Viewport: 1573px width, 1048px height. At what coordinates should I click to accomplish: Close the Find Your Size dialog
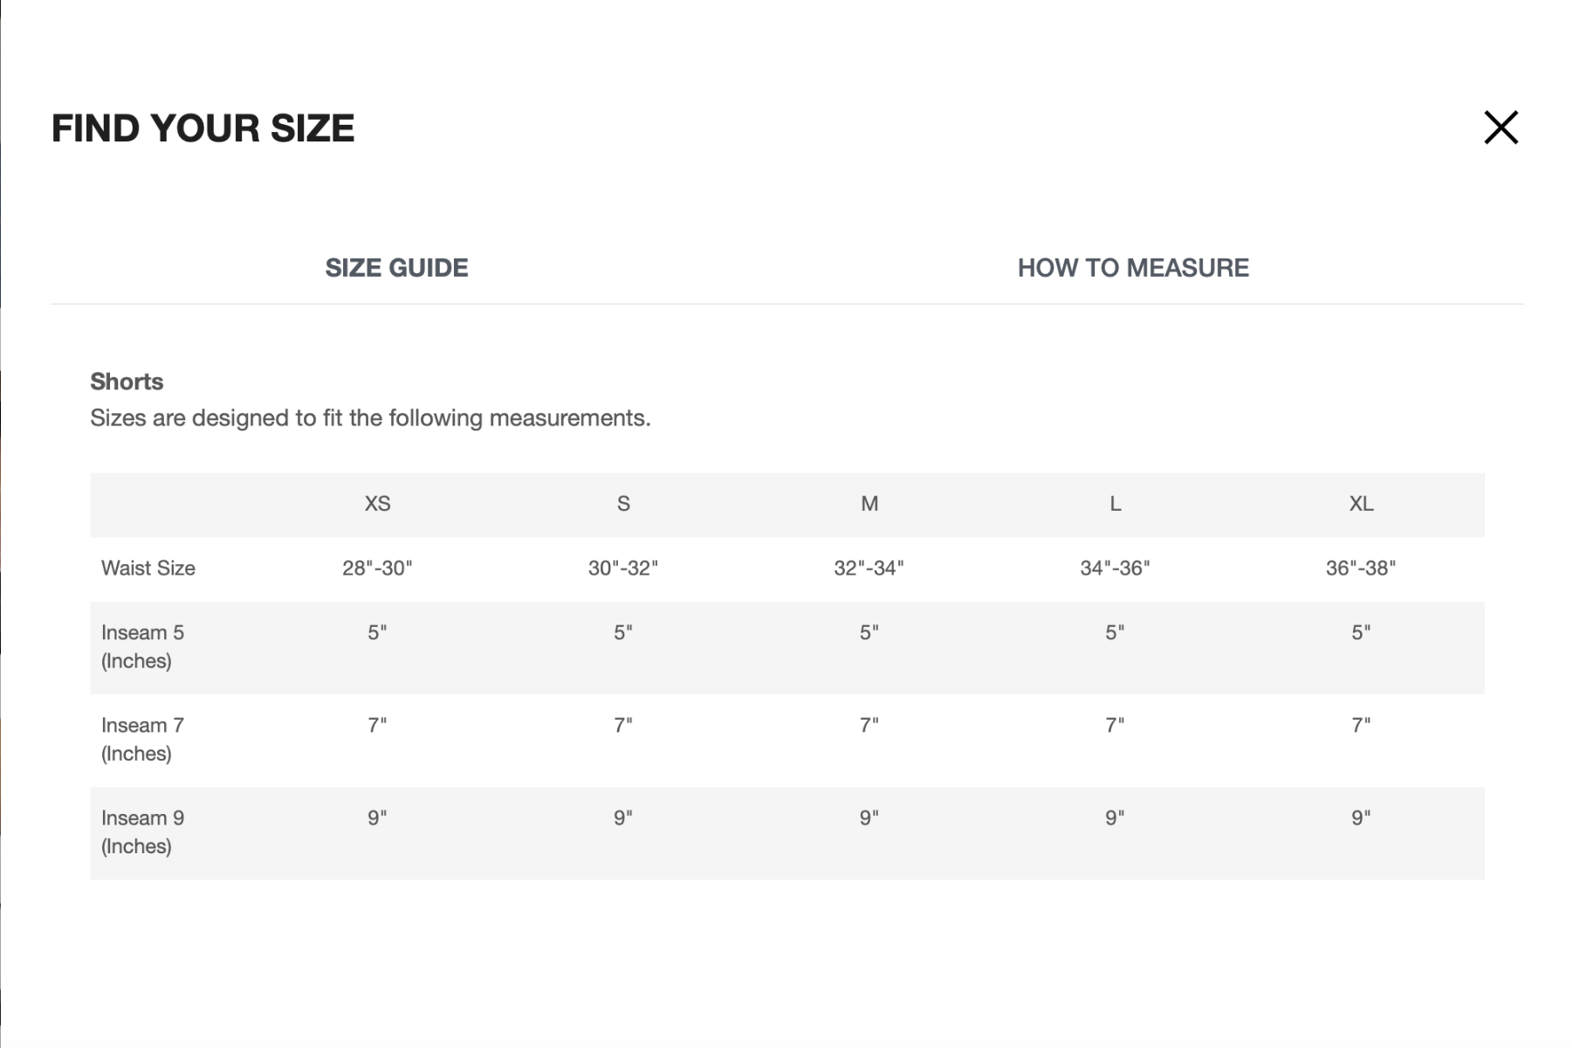[x=1500, y=128]
